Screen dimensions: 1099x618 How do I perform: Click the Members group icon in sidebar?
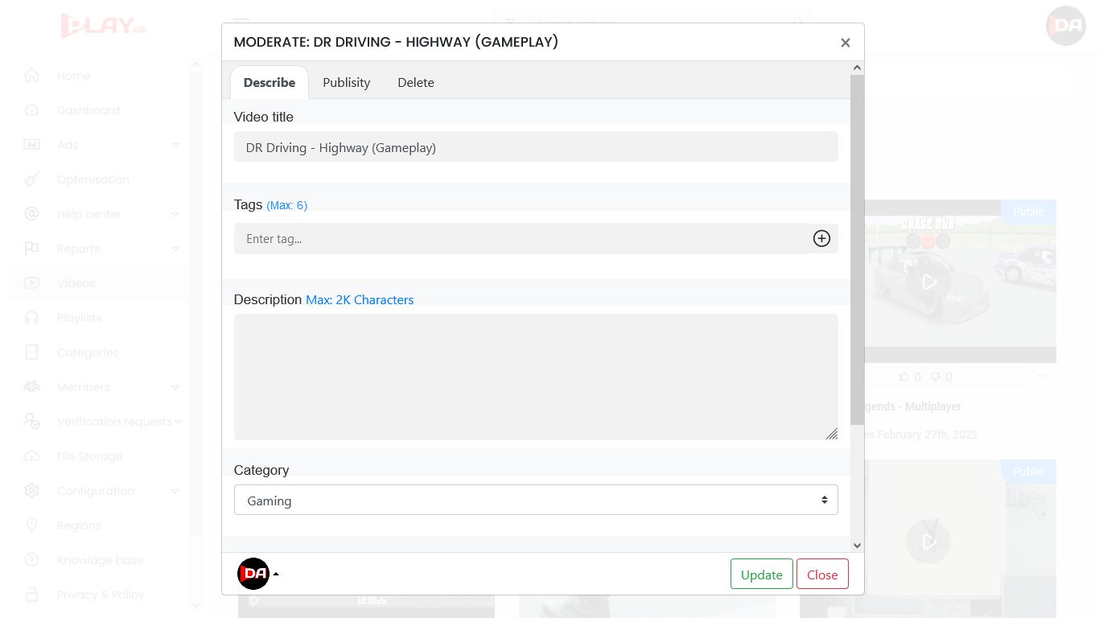(x=31, y=387)
